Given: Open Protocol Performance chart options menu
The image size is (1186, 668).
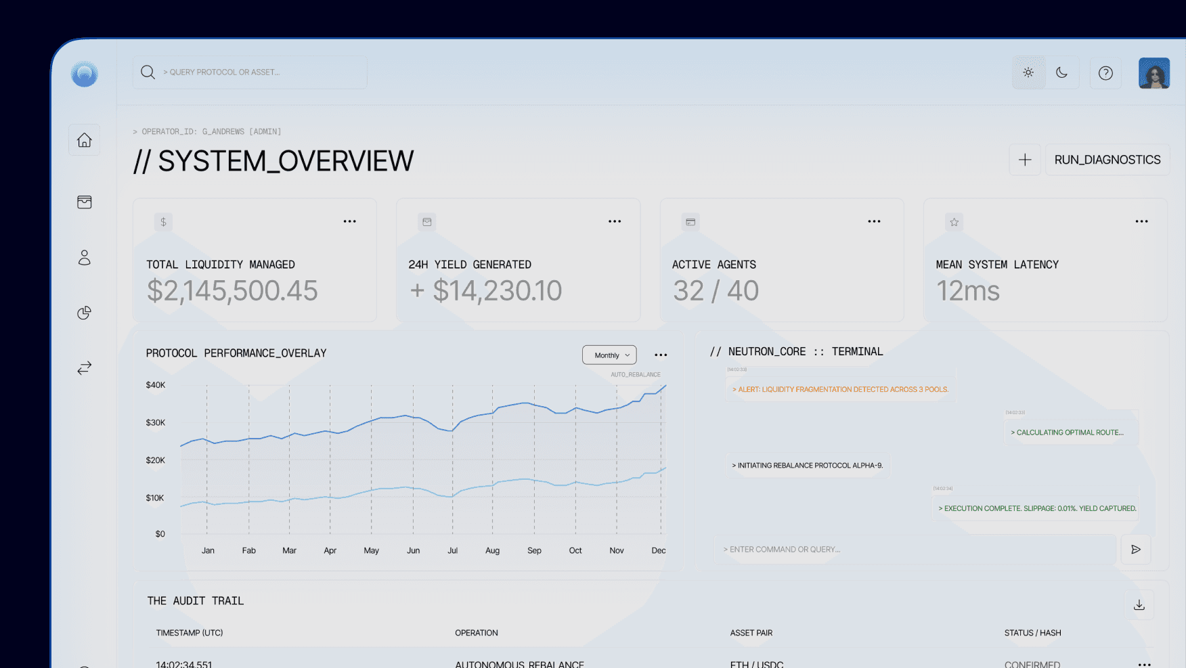Looking at the screenshot, I should tap(661, 355).
